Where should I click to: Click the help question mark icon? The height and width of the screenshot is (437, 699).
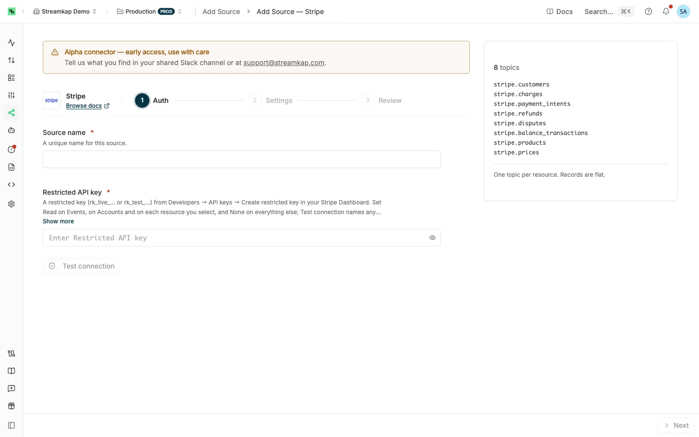coord(649,12)
